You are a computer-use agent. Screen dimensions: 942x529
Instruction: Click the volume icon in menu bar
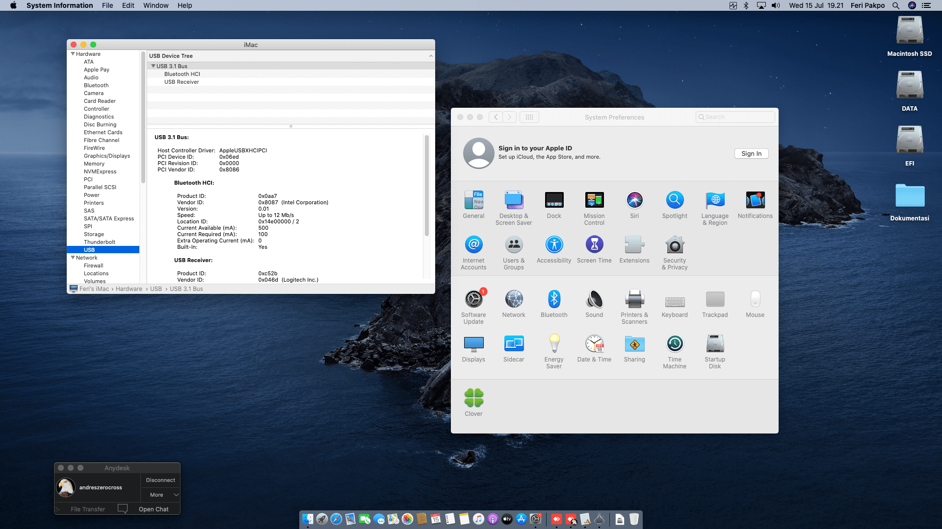pos(776,5)
